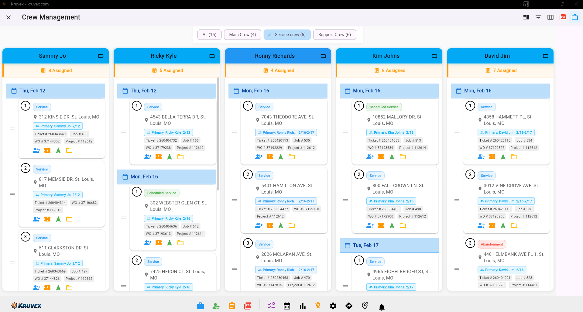Open the ellipsis menu in the title bar

point(536,4)
